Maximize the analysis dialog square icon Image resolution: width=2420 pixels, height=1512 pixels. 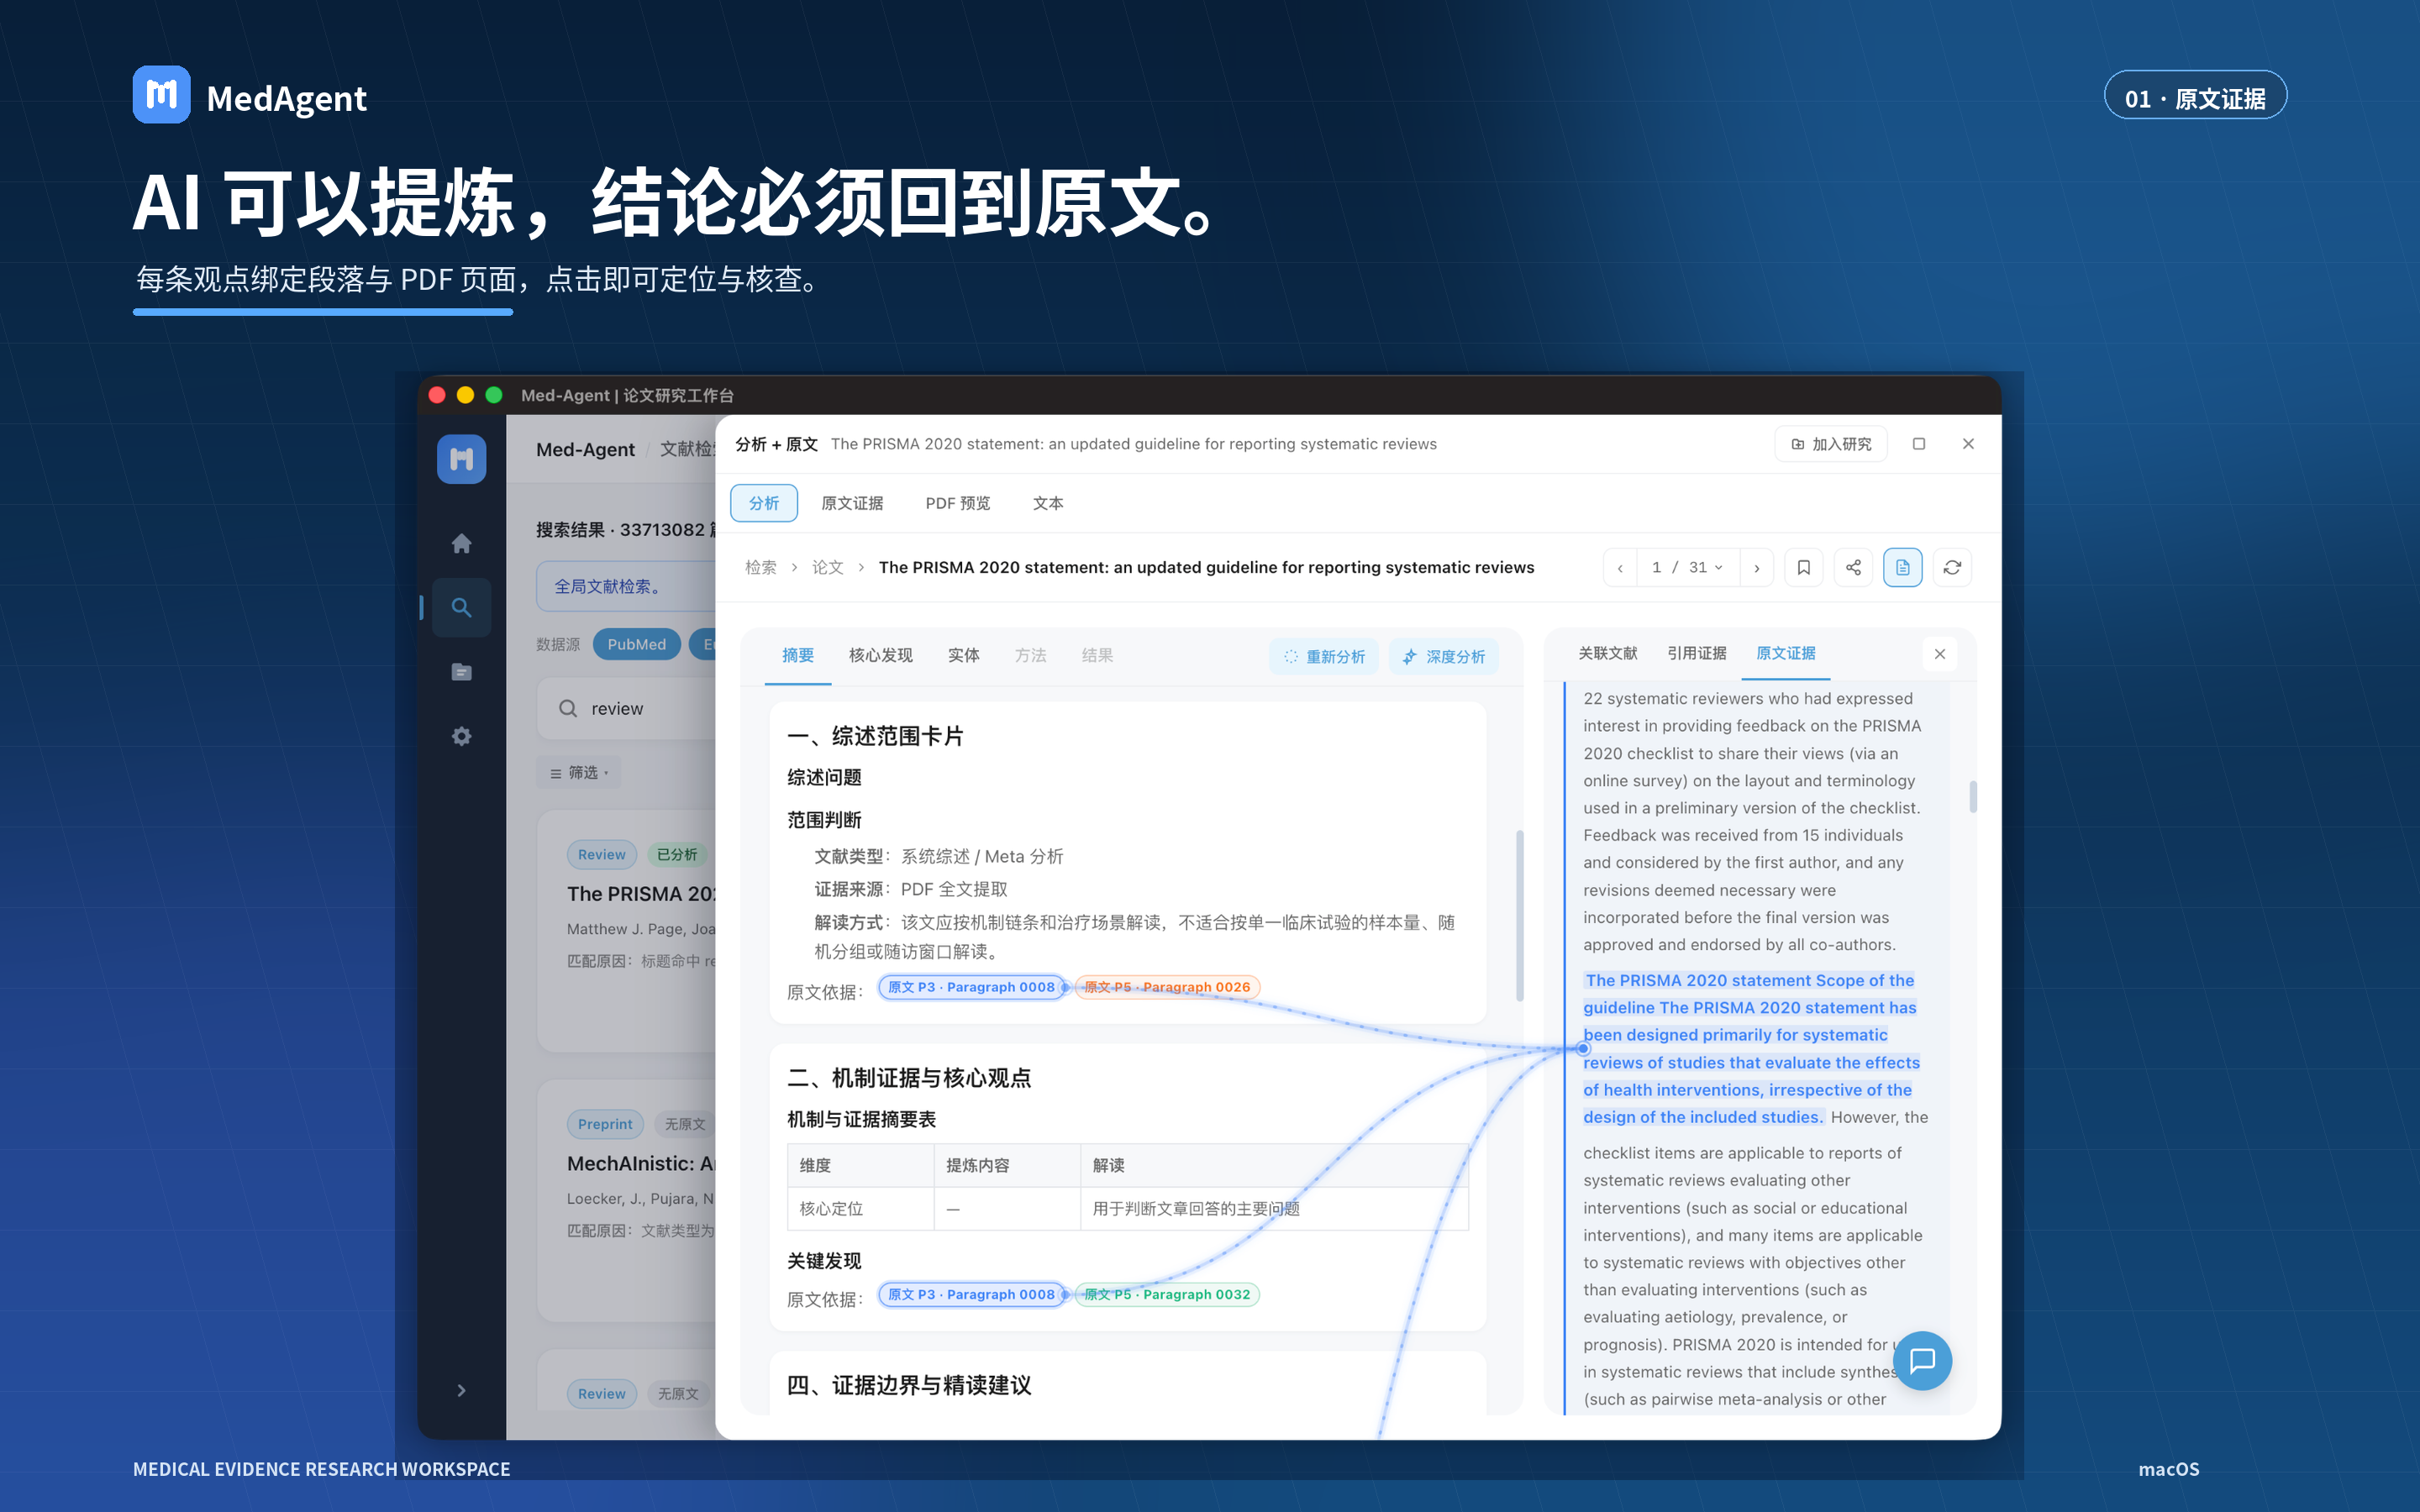click(x=1918, y=444)
